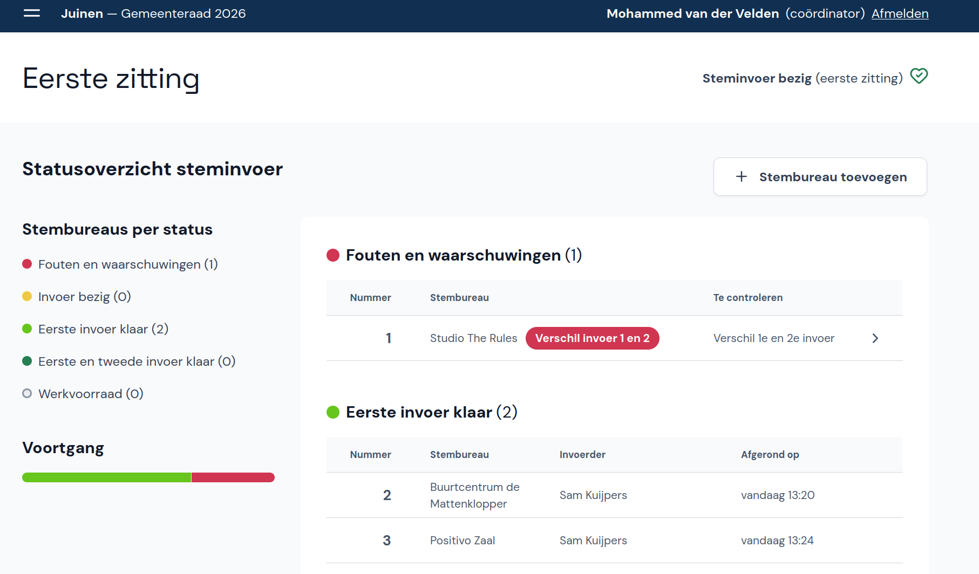The image size is (979, 574).
Task: Click the red segment of progress bar
Action: 233,477
